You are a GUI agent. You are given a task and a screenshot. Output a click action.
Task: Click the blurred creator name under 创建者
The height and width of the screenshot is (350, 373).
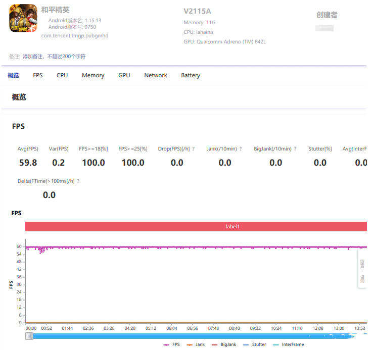pyautogui.click(x=324, y=28)
